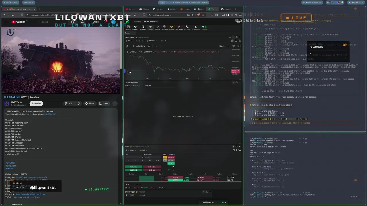The width and height of the screenshot is (367, 206).
Task: Open Hotkeys in the Insilico toolbar
Action: tap(128, 28)
